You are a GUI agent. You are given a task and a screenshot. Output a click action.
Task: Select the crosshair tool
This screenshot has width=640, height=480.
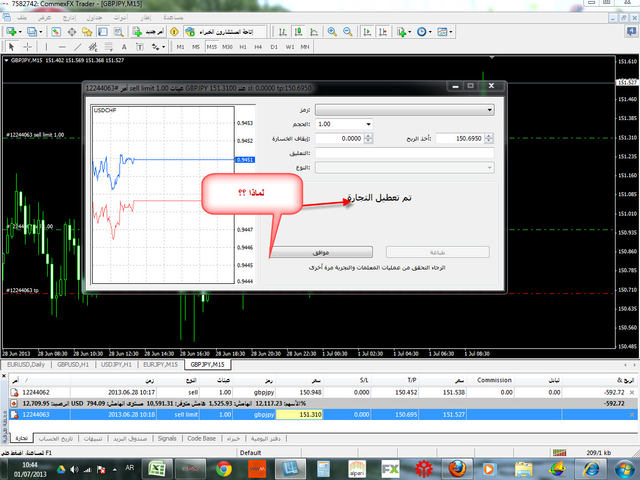click(27, 47)
